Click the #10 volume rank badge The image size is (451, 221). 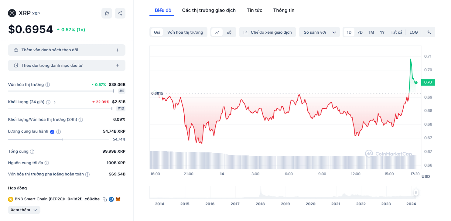pos(121,108)
